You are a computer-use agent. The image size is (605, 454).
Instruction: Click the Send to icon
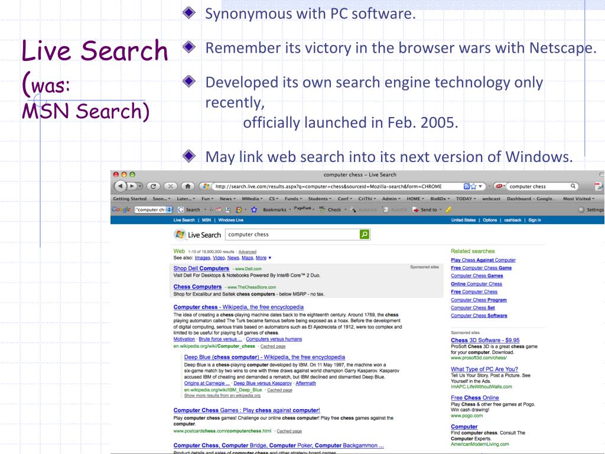415,210
